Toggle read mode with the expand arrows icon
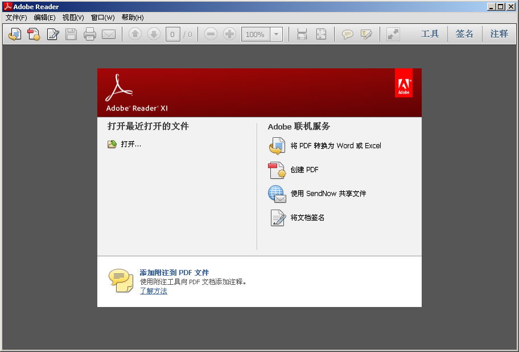This screenshot has height=352, width=519. pyautogui.click(x=393, y=34)
